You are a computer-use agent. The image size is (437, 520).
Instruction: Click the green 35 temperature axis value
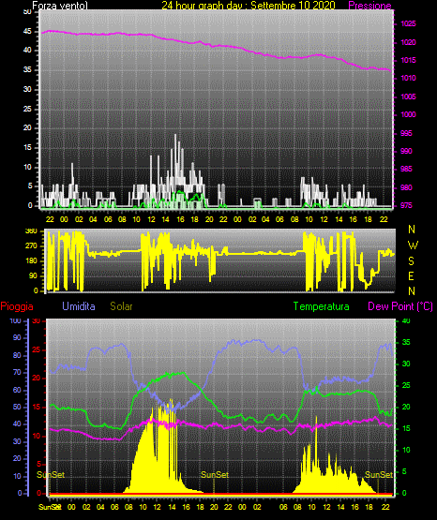tap(406, 343)
